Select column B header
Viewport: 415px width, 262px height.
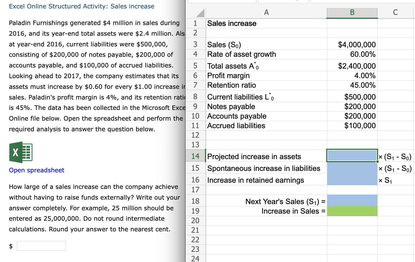(x=352, y=12)
